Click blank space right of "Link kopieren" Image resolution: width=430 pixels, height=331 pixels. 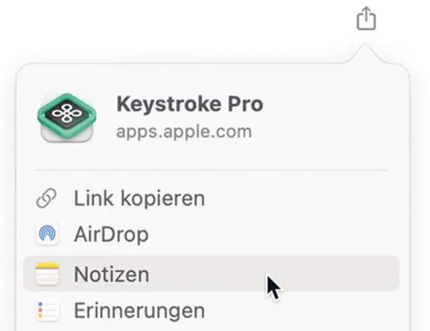pyautogui.click(x=302, y=199)
